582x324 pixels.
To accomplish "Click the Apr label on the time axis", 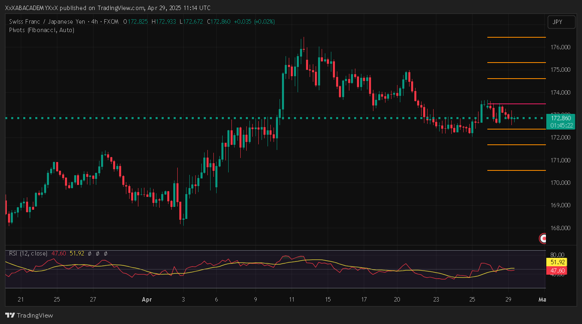I will click(x=147, y=300).
